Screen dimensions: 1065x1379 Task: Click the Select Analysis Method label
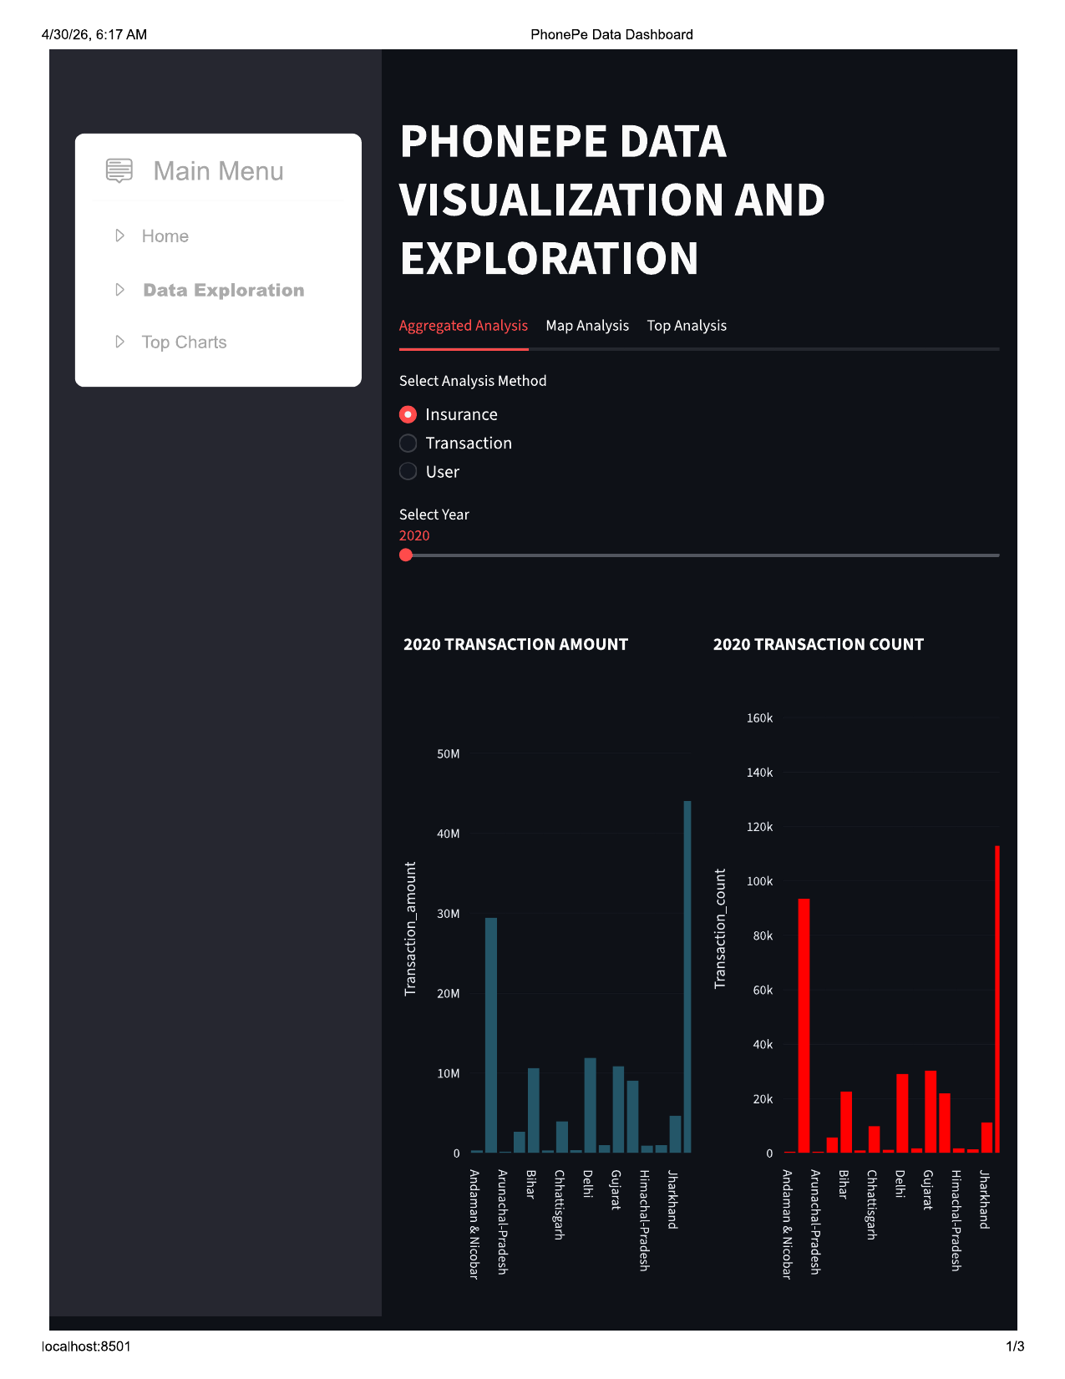point(473,381)
